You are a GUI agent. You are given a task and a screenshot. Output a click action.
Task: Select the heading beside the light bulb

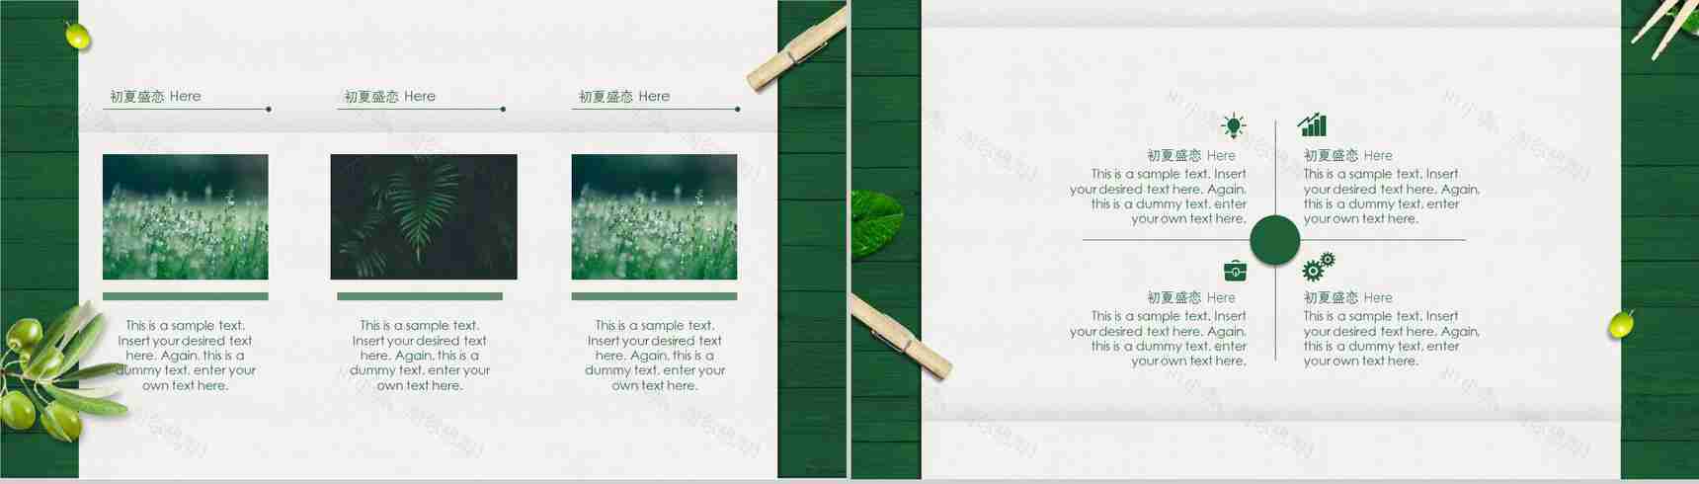click(x=1191, y=155)
